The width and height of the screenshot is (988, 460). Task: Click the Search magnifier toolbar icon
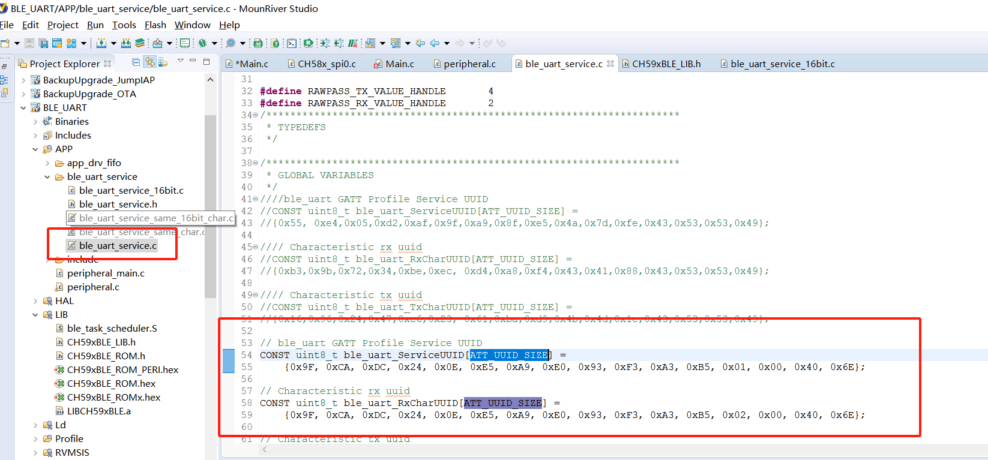coord(230,43)
